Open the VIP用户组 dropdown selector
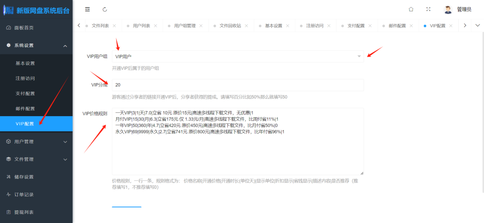Screen dimensions: 484x223 (238, 56)
